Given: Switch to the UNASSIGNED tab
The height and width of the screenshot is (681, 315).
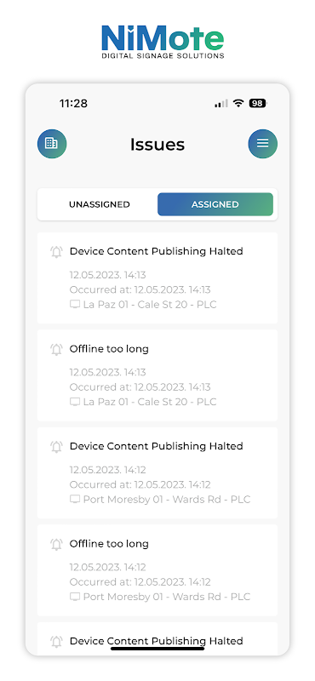Looking at the screenshot, I should pyautogui.click(x=99, y=204).
